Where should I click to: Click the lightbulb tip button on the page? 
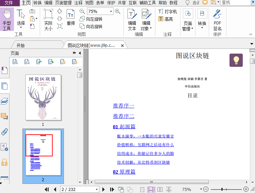pos(236,60)
